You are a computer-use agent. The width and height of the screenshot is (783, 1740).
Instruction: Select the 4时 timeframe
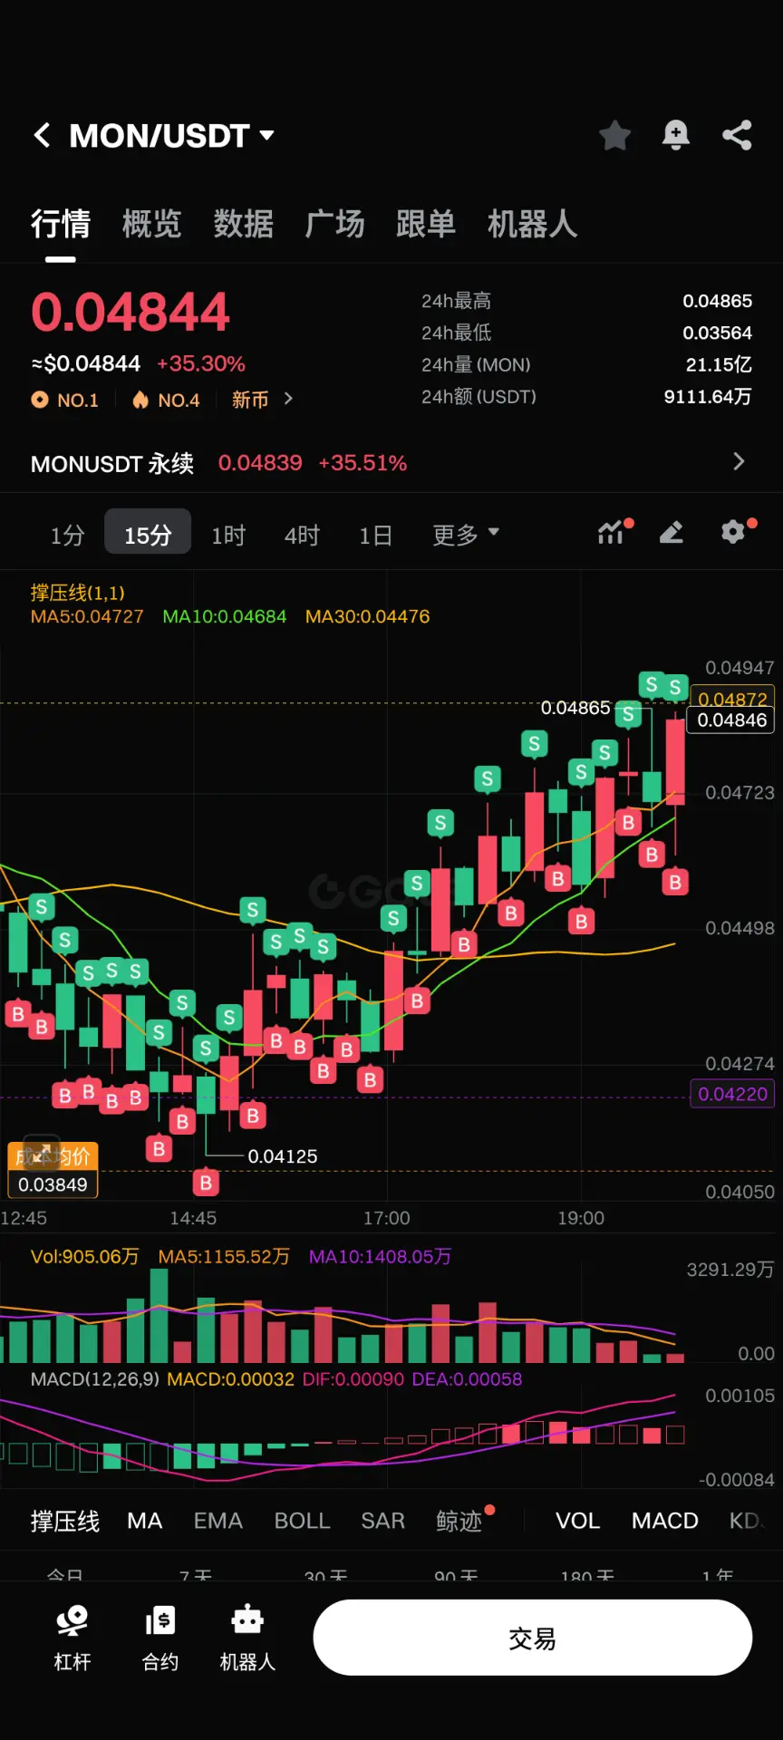(302, 535)
